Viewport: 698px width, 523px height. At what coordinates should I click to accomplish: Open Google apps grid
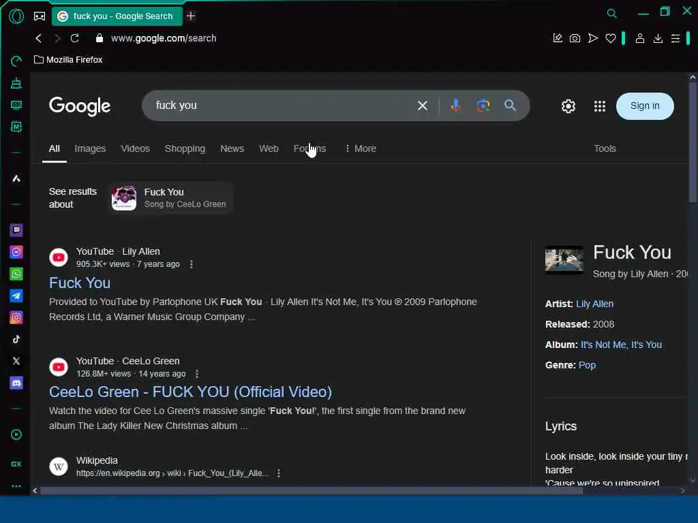tap(600, 106)
